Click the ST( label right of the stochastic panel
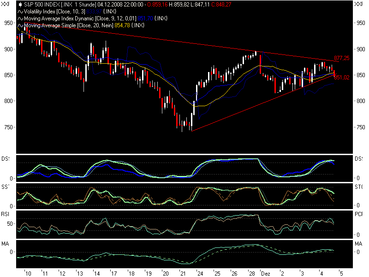Image resolution: width=369 pixels, height=277 pixels. (359, 187)
